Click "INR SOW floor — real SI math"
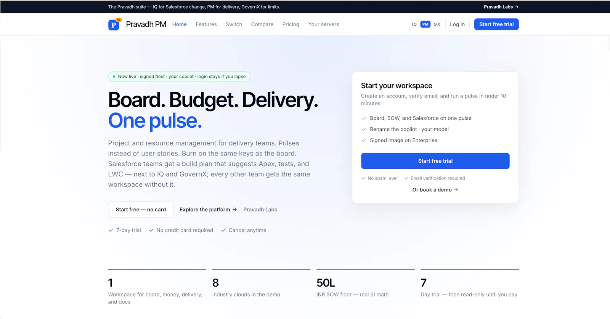Viewport: 610px width, 319px height. 353,295
